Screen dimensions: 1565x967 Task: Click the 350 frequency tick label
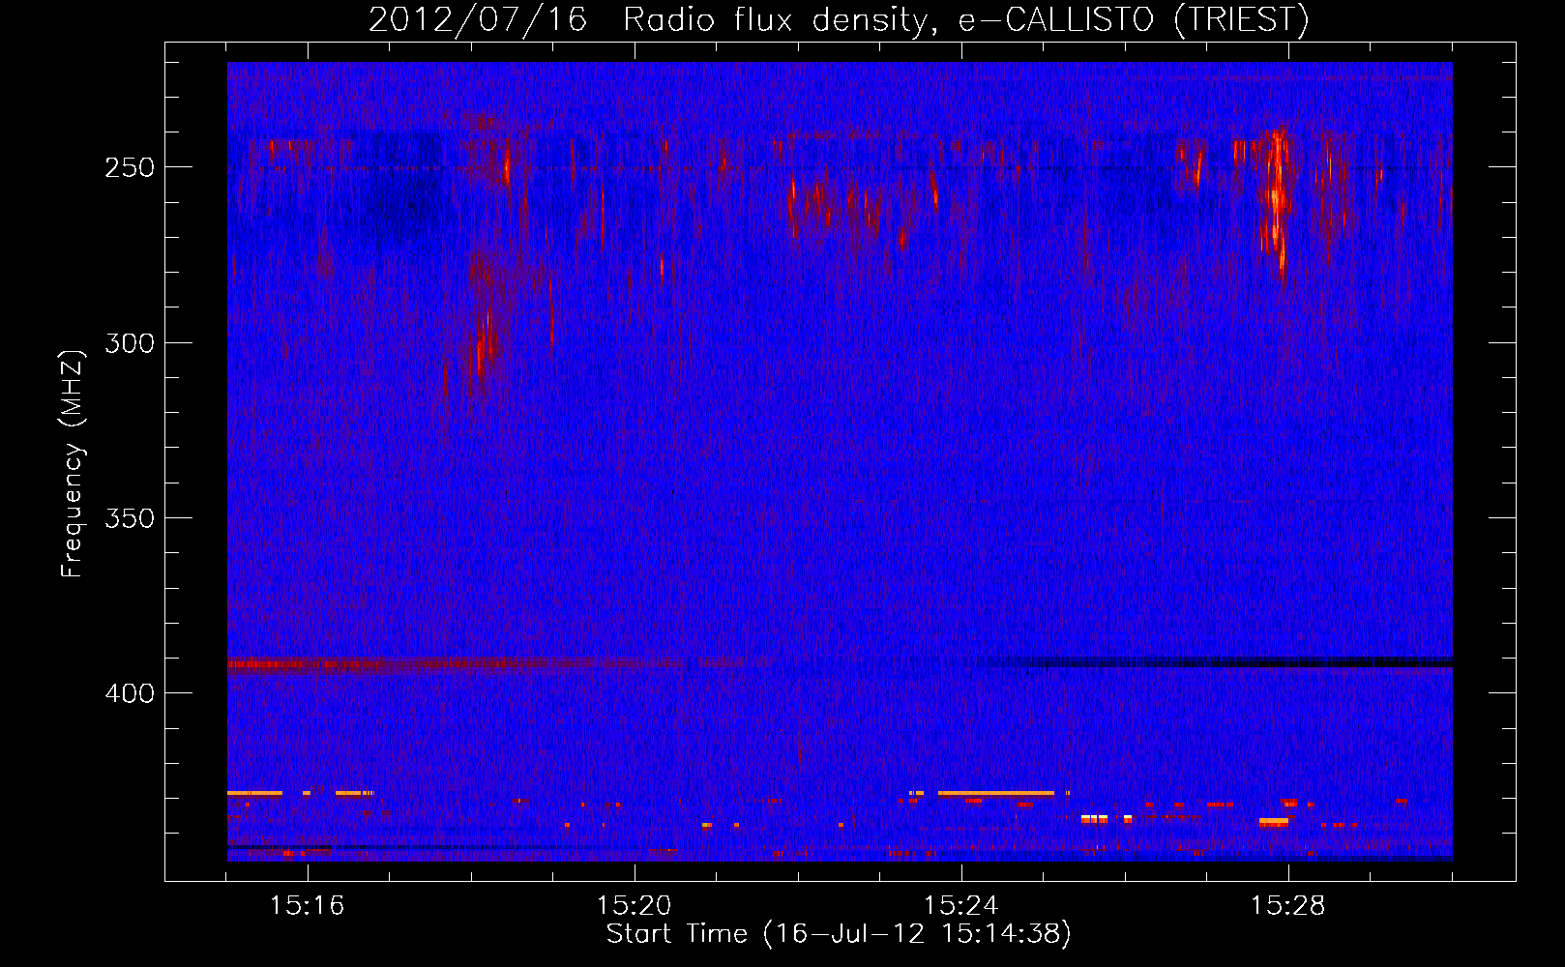[x=130, y=518]
